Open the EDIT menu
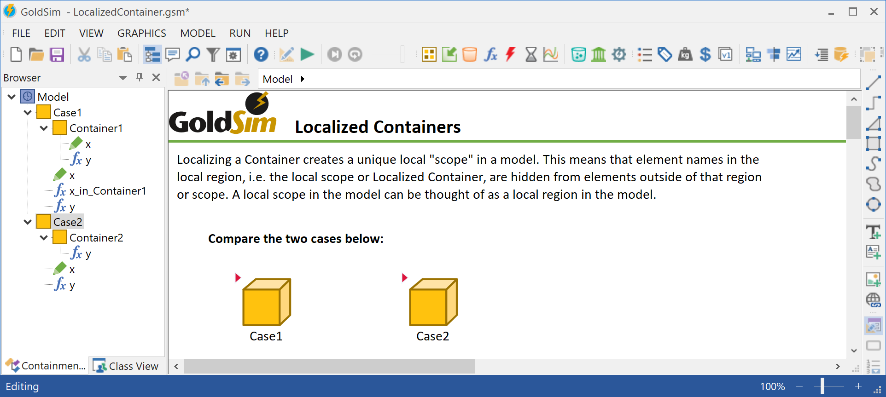886x397 pixels. [x=55, y=33]
